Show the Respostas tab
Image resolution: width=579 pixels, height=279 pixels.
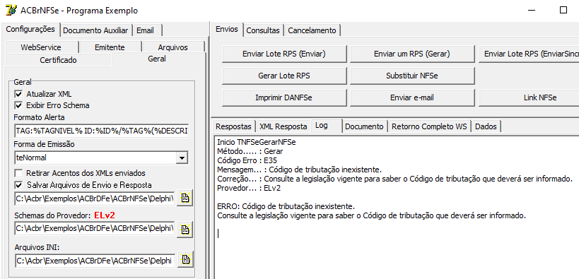234,126
